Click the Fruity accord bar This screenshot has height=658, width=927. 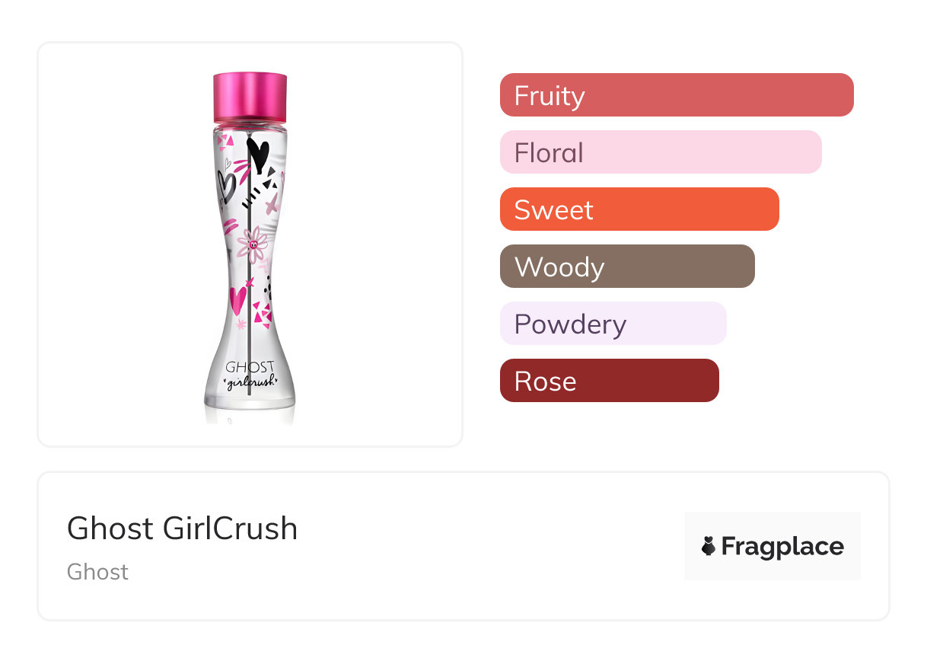pyautogui.click(x=676, y=95)
